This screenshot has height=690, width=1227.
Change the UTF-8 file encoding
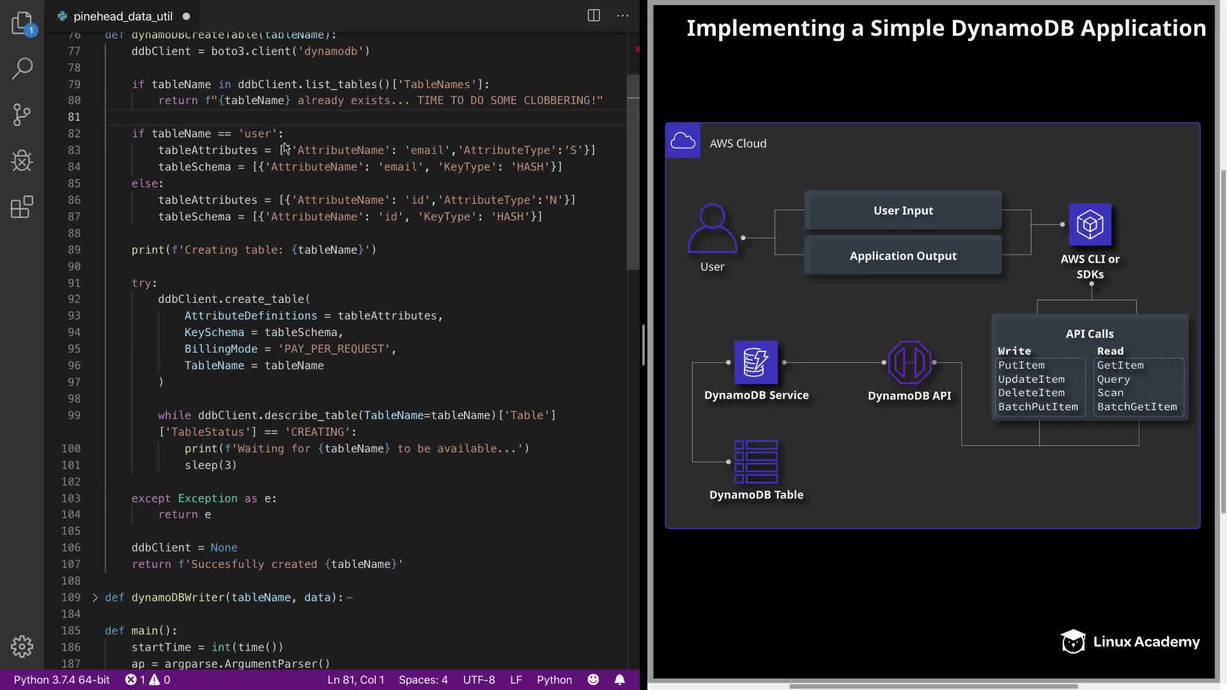(x=479, y=680)
